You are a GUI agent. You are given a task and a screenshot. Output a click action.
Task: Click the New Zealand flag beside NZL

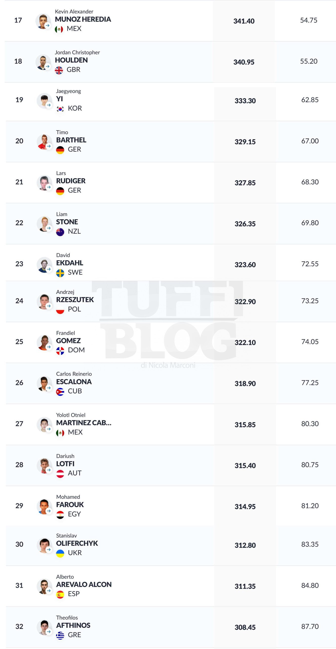(x=60, y=232)
